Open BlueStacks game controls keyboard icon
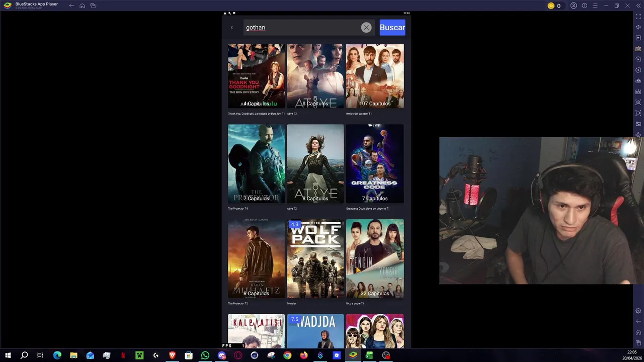The height and width of the screenshot is (362, 644). (638, 49)
